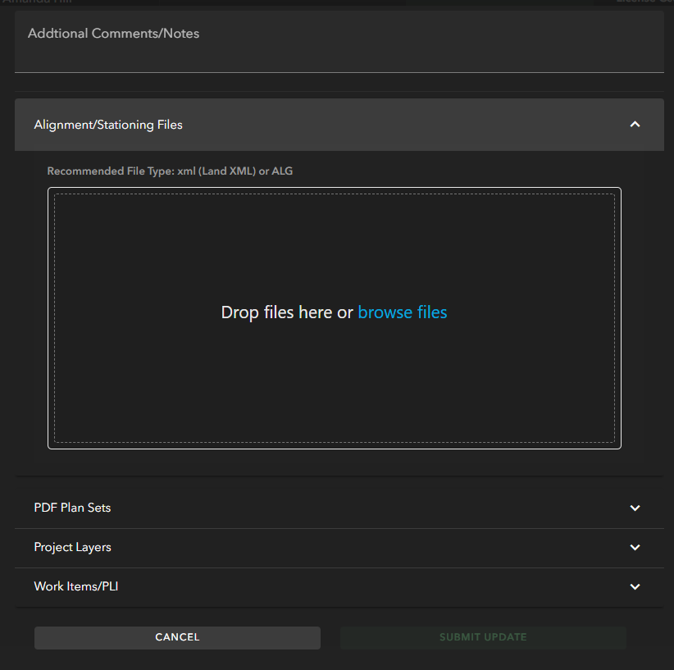Expand the Work Items/PLI section label

(x=75, y=586)
